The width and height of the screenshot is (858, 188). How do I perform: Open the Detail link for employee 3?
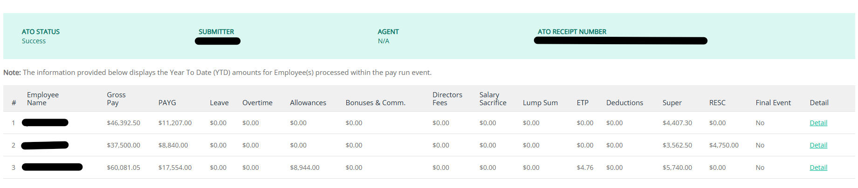point(818,168)
